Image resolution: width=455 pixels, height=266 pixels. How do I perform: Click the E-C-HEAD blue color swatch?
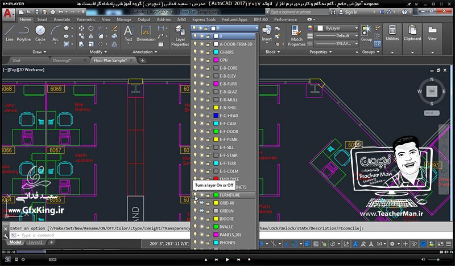216,116
